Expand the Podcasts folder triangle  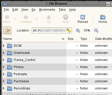pyautogui.click(x=4, y=74)
